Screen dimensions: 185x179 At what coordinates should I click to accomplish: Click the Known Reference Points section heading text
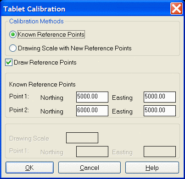pos(42,84)
